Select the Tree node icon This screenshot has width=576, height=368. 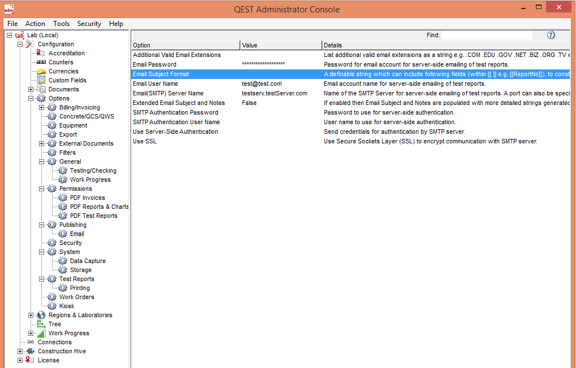tap(41, 324)
